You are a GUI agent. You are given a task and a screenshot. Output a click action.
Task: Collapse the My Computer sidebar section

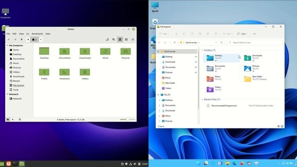tap(7, 45)
